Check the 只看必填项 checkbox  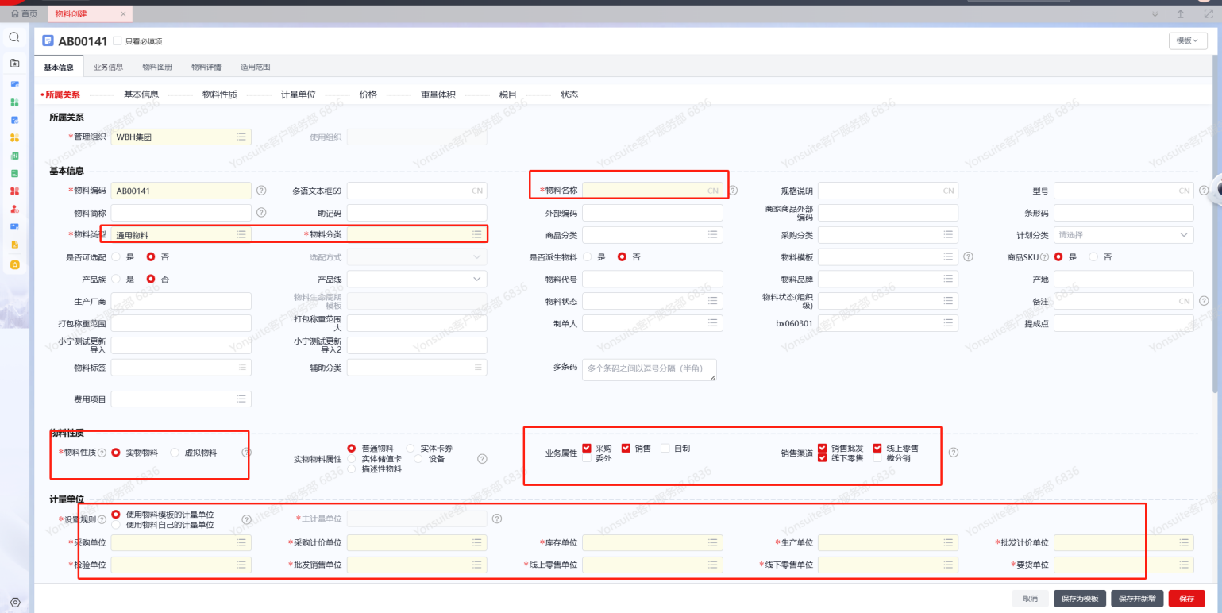(118, 41)
